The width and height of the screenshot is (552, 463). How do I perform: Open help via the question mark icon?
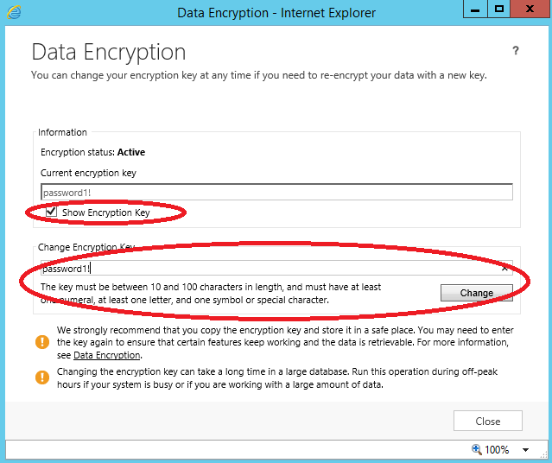tap(516, 51)
